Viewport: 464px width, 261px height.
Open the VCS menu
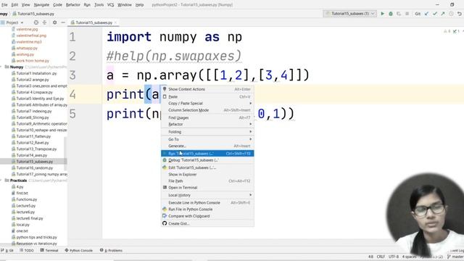pyautogui.click(x=110, y=5)
